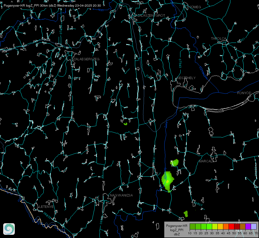The width and height of the screenshot is (259, 238).
Task: Click the 07536 road number label
Action: click(x=72, y=111)
